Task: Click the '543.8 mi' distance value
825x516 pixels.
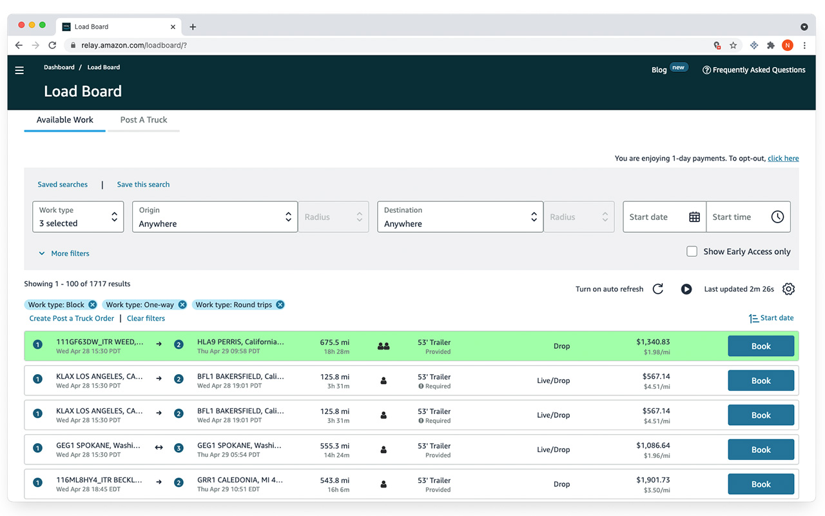Action: [x=335, y=480]
